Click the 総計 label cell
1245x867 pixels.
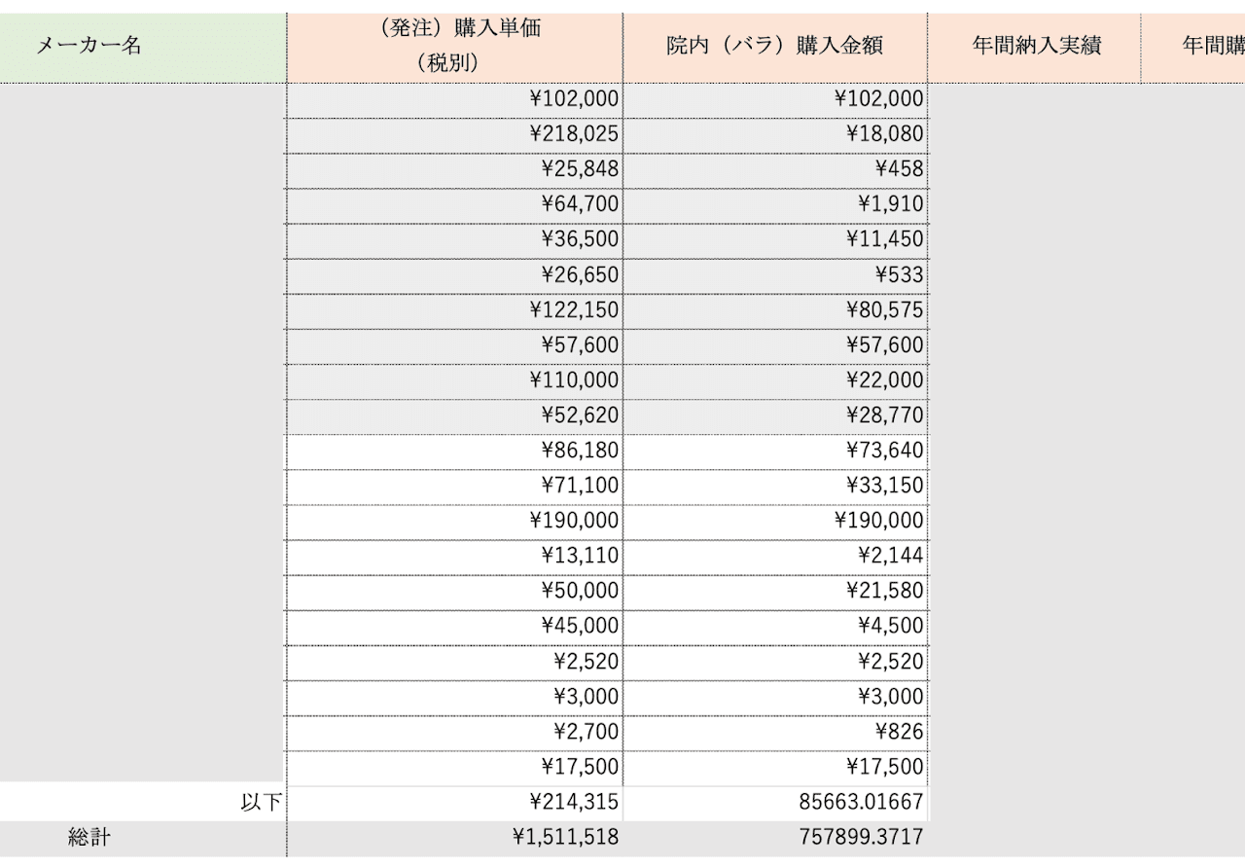(143, 837)
